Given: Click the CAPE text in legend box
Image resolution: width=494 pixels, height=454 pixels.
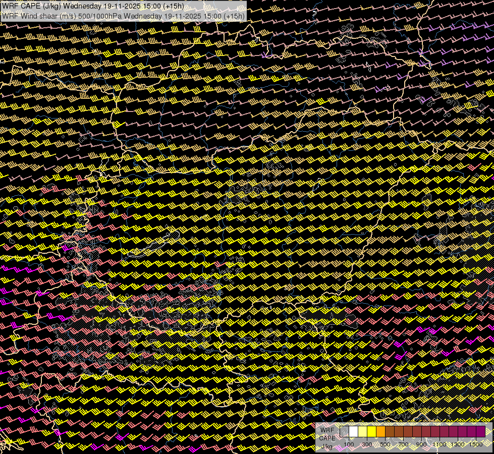Looking at the screenshot, I should 327,438.
